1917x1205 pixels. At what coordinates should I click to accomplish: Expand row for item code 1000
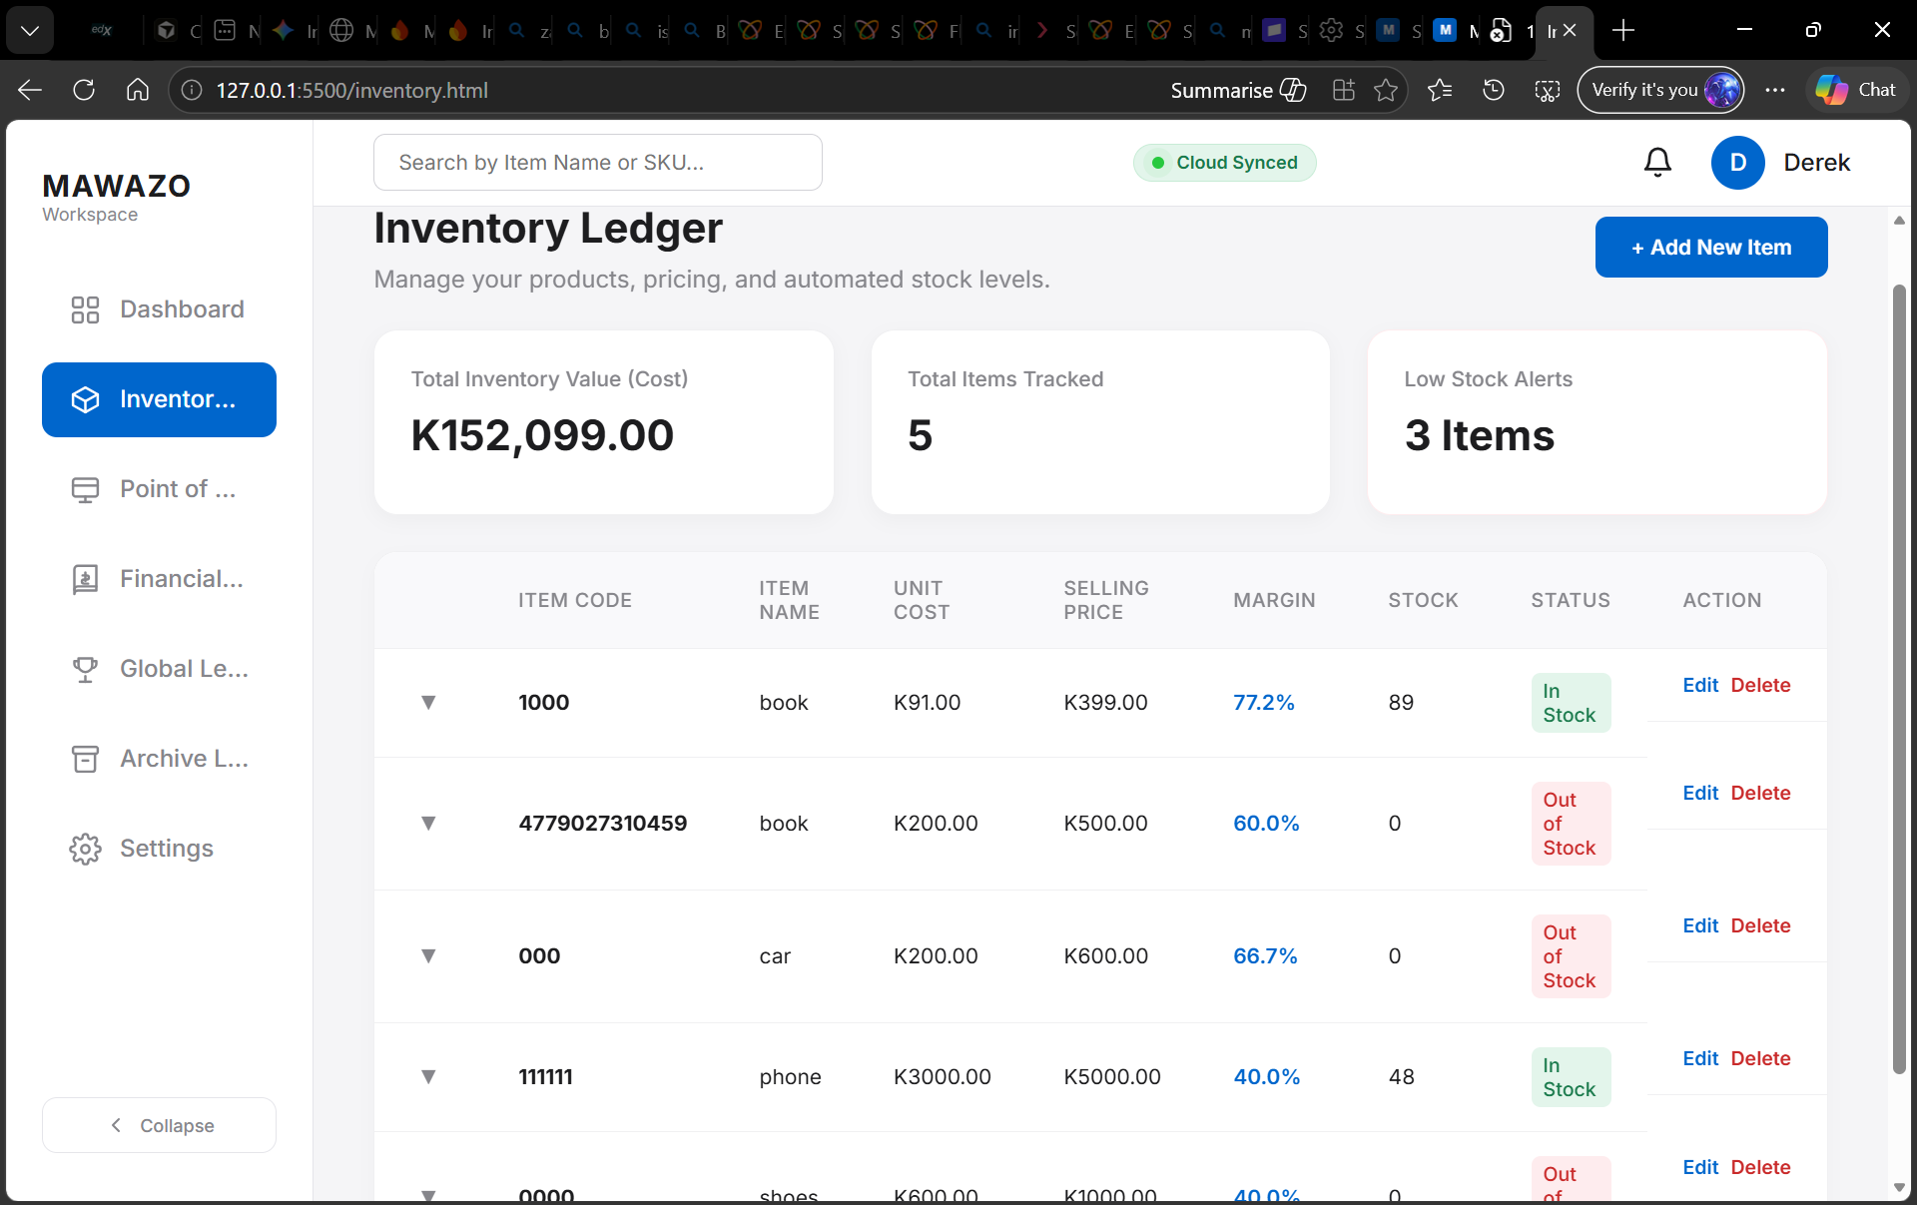point(428,703)
